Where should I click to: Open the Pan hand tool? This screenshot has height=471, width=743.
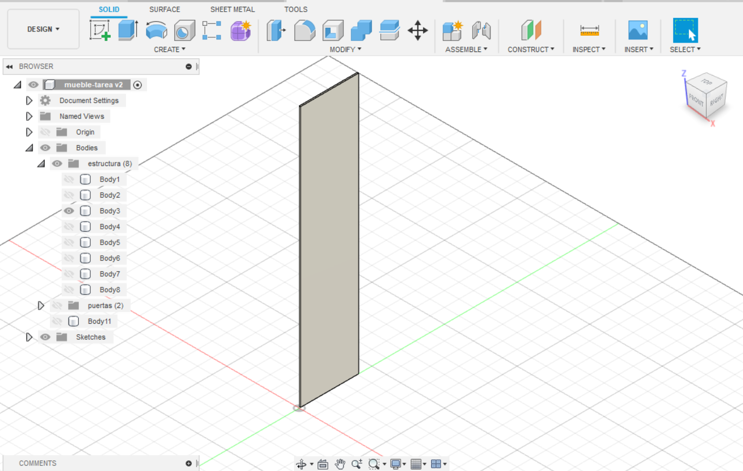pyautogui.click(x=340, y=464)
